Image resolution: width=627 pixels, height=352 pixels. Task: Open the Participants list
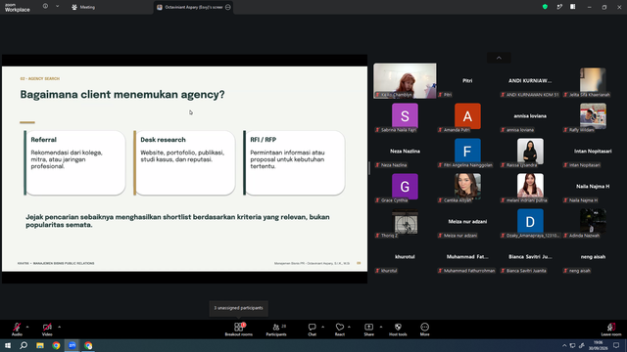pyautogui.click(x=276, y=330)
